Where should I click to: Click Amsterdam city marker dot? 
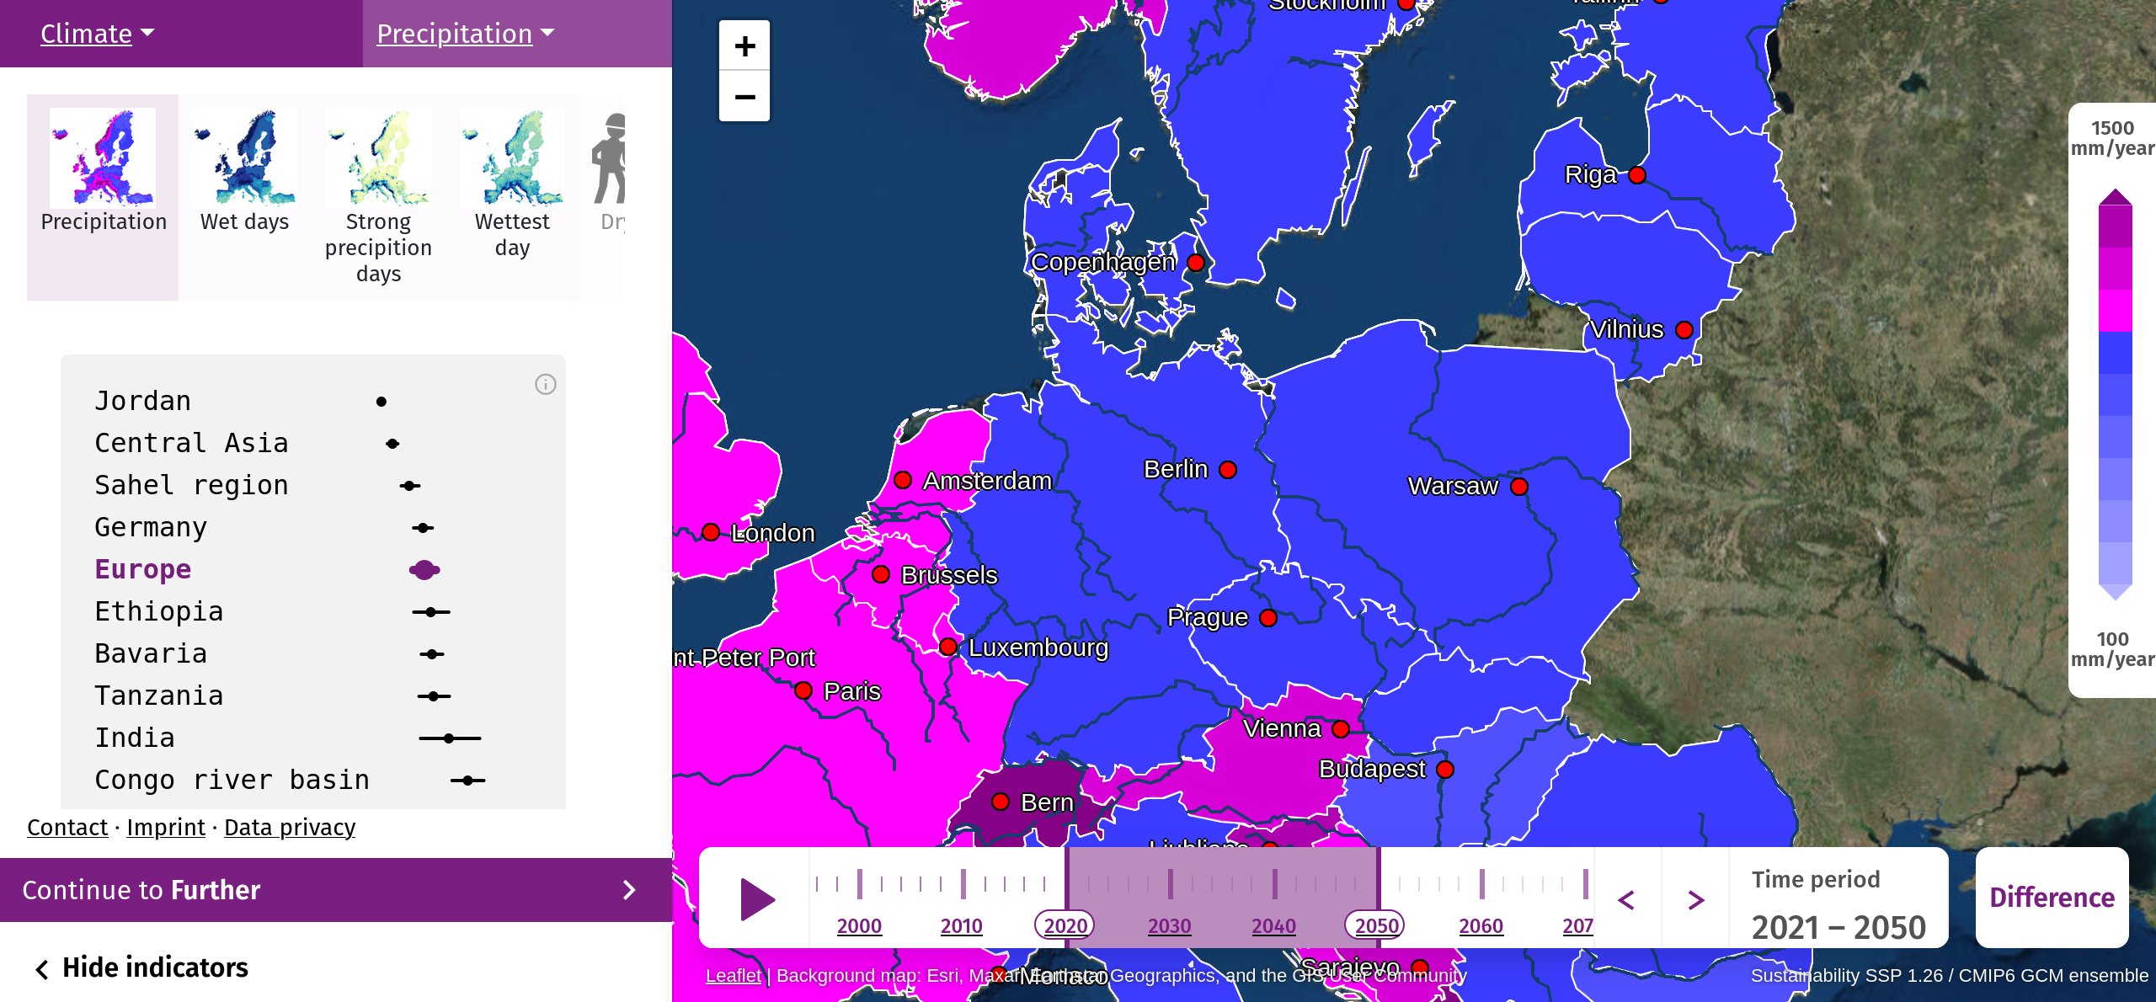(x=903, y=480)
